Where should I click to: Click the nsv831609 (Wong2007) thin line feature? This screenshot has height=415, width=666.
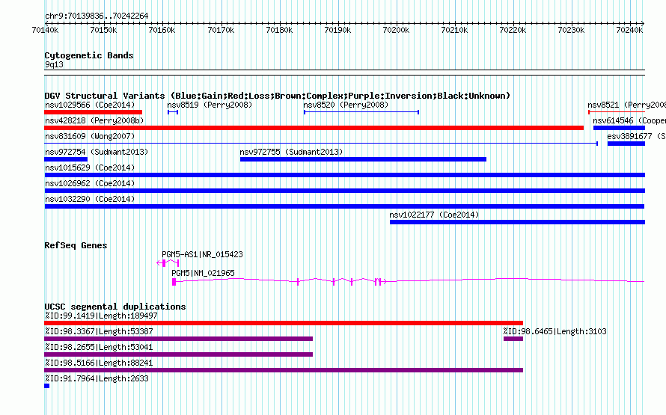point(321,144)
